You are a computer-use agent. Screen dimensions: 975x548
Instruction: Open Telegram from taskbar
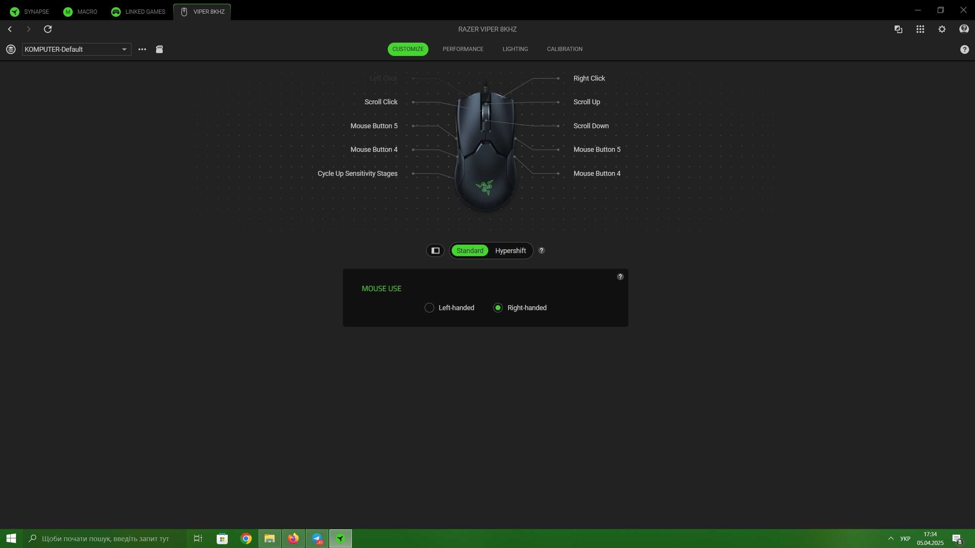pos(317,538)
